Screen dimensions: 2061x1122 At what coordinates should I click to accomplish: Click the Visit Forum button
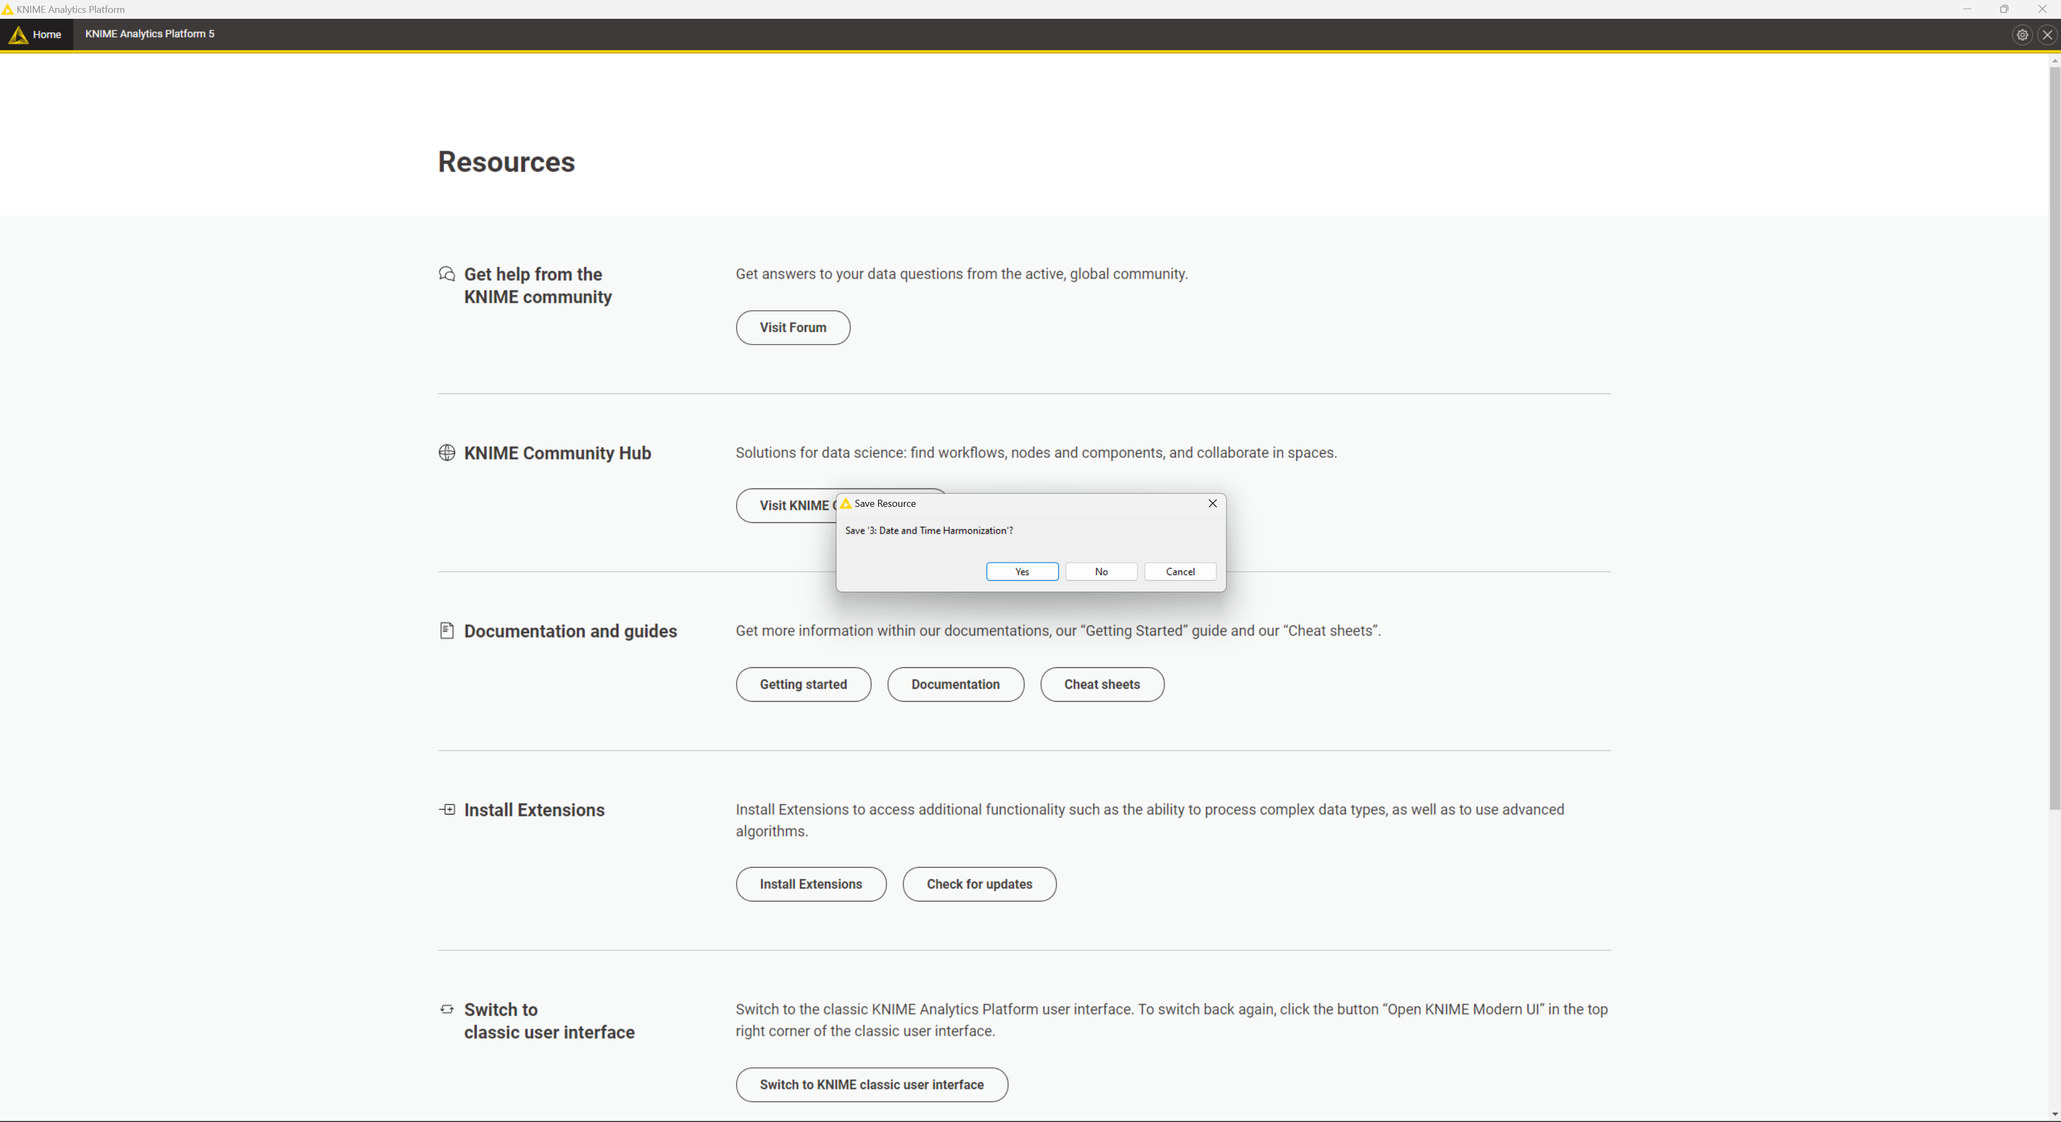(792, 328)
